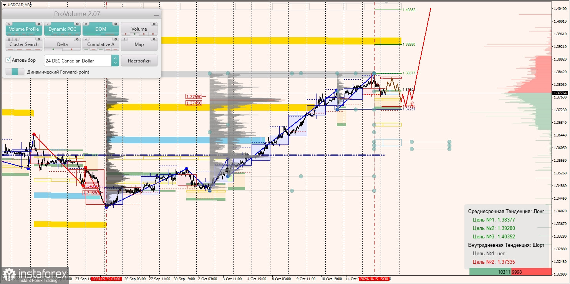Click the V hotkey tag on Volume Profile
Image resolution: width=570 pixels, height=284 pixels.
point(9,24)
